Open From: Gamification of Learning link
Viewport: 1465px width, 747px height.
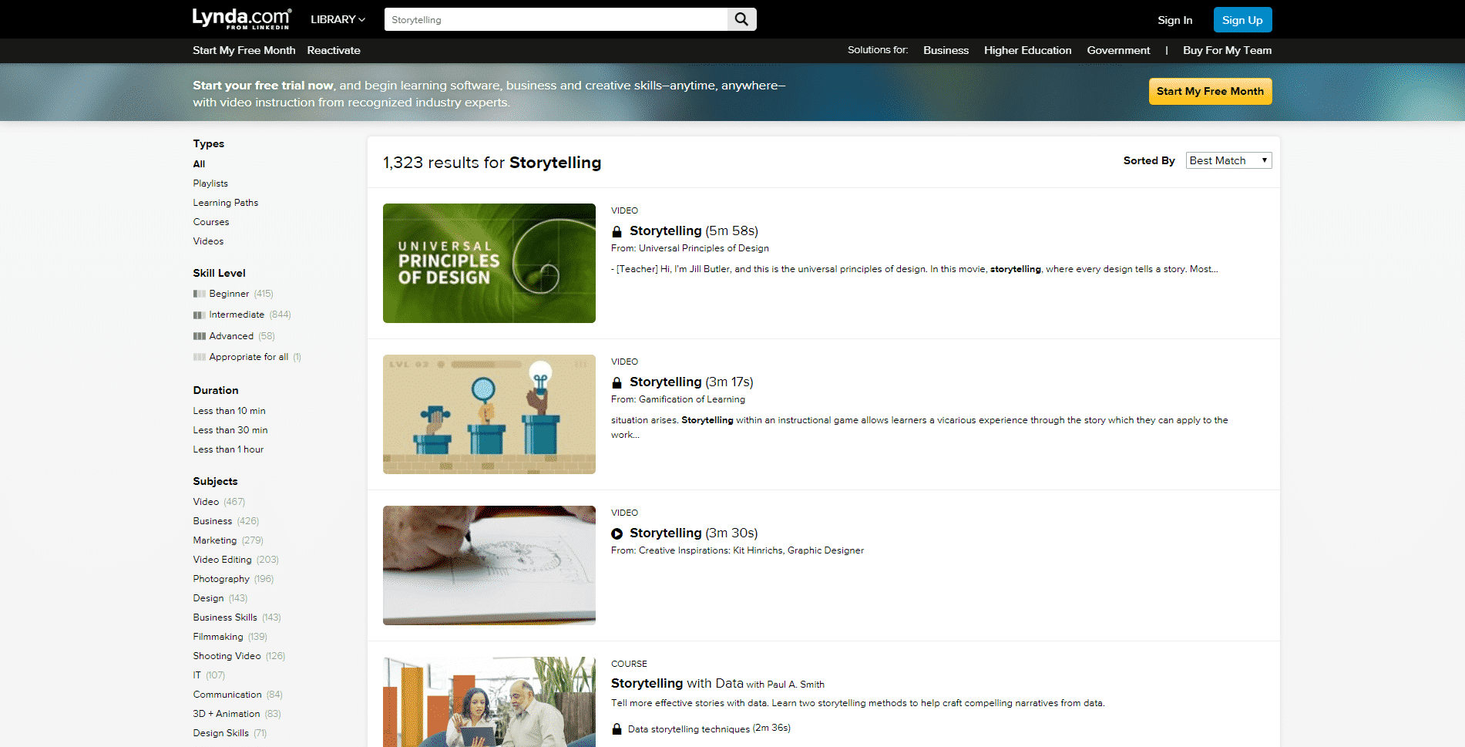[x=678, y=399]
